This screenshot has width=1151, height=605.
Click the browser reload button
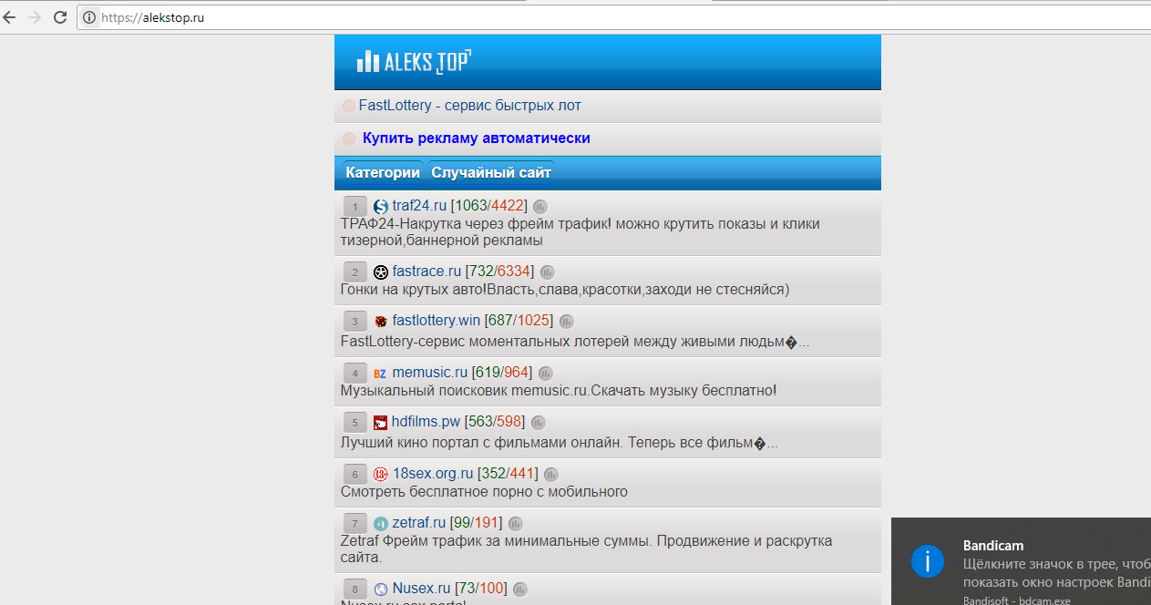pyautogui.click(x=60, y=17)
